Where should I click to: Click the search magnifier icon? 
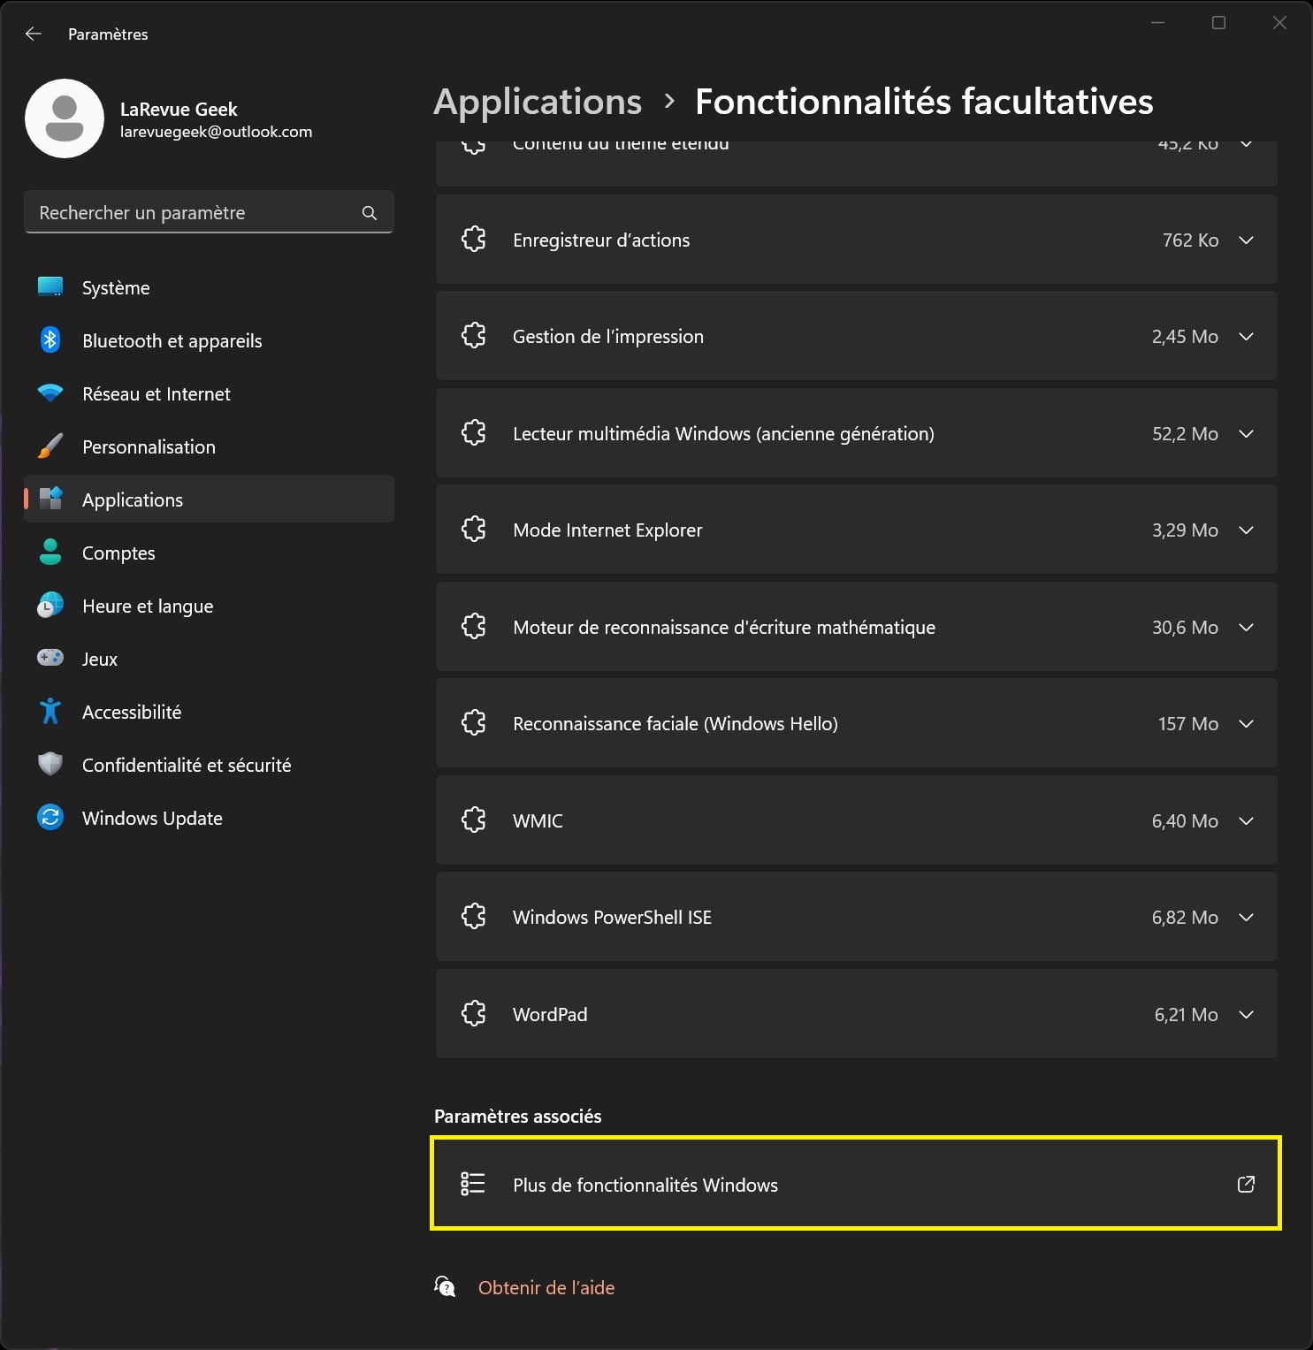[x=370, y=213]
